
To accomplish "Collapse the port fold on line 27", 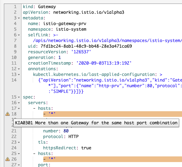I will point(19,165).
